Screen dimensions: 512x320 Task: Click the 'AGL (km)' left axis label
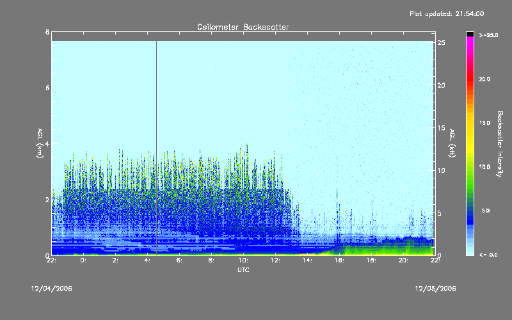point(40,143)
